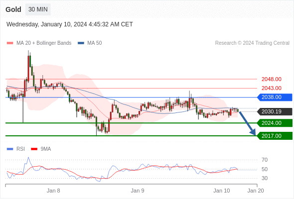Click the green 2017.00 support price tag

pyautogui.click(x=275, y=136)
